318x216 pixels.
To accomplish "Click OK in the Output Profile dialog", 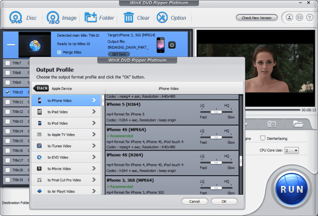I will point(224,201).
